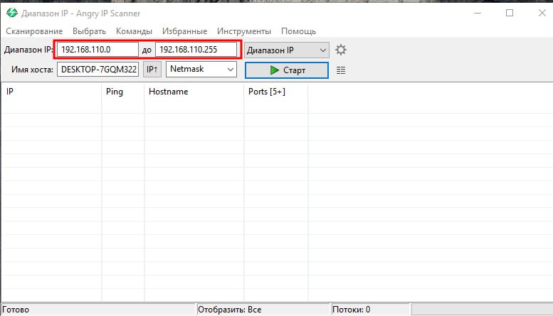This screenshot has height=316, width=553.
Task: Click the end IP field 192.168.110.255
Action: click(196, 50)
